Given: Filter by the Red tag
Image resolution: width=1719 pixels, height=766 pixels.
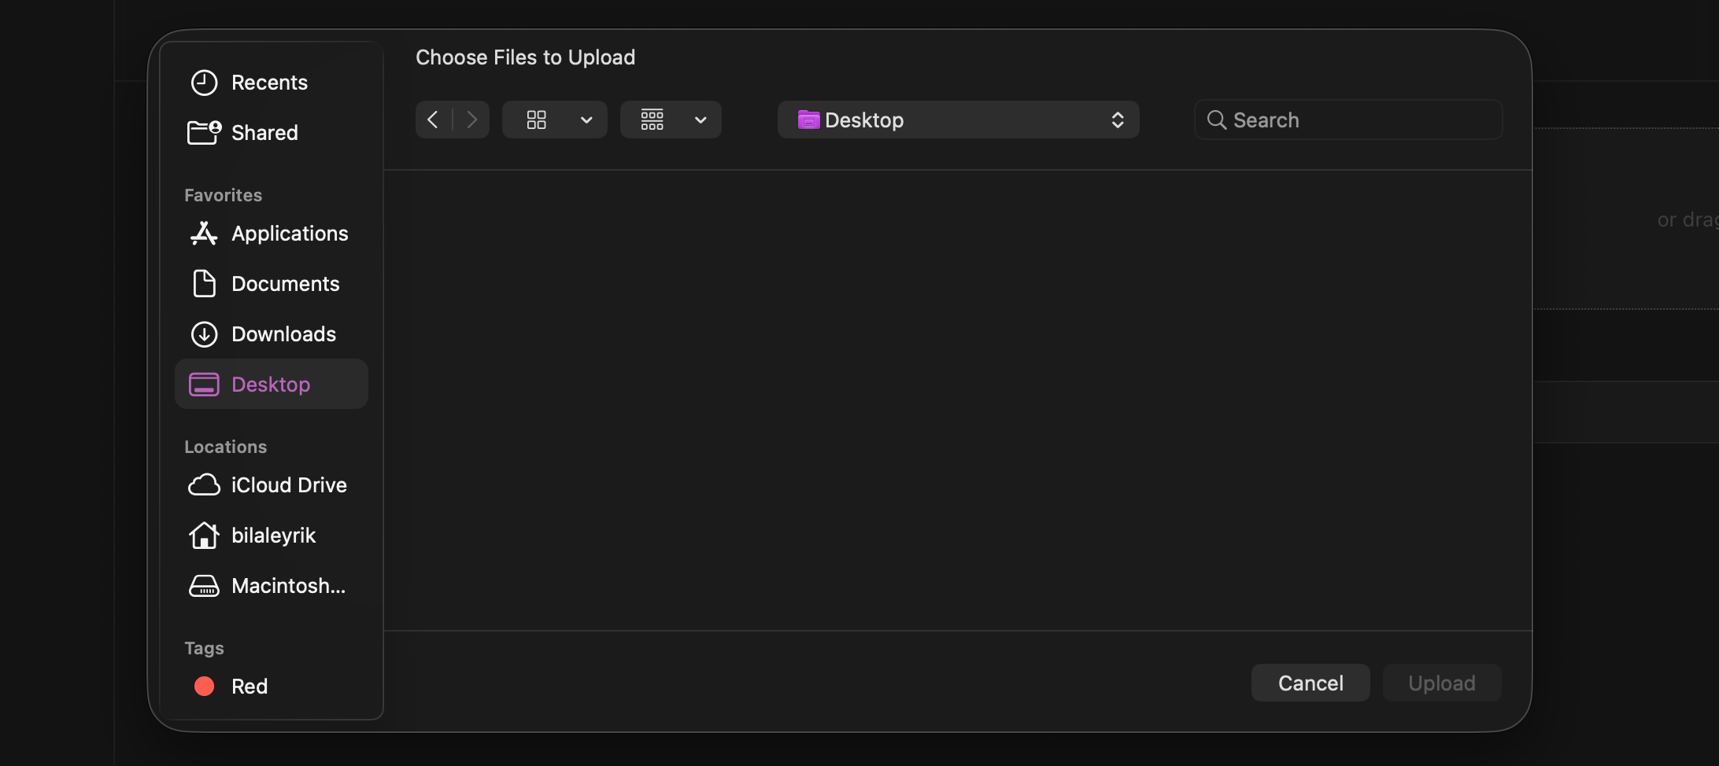Looking at the screenshot, I should click(x=271, y=687).
